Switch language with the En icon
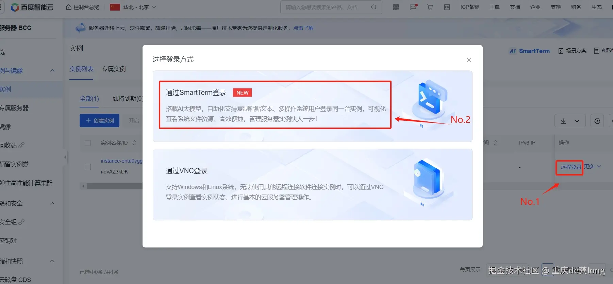 pos(447,7)
